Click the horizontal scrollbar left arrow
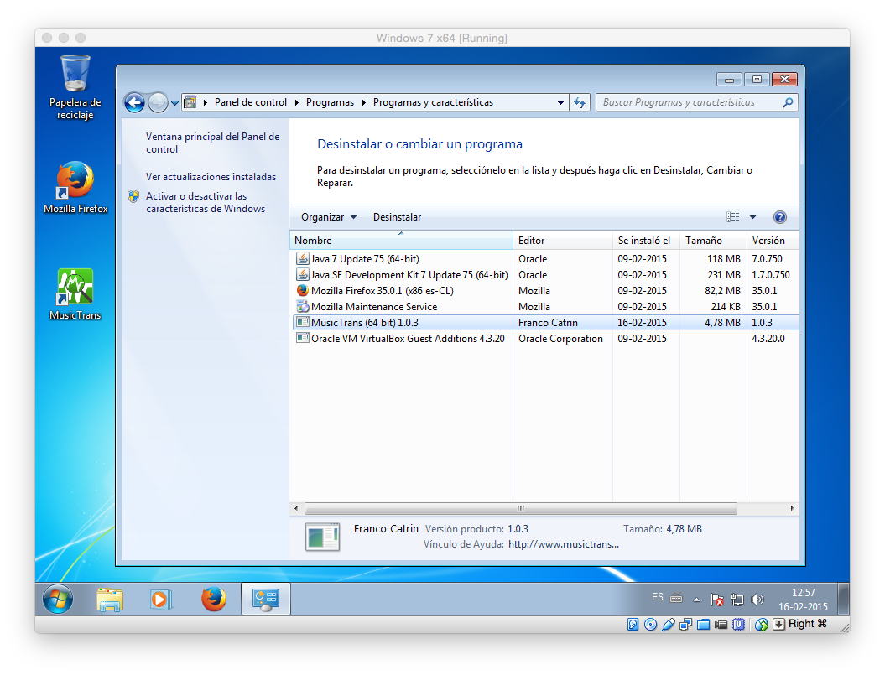The height and width of the screenshot is (675, 885). pyautogui.click(x=296, y=508)
